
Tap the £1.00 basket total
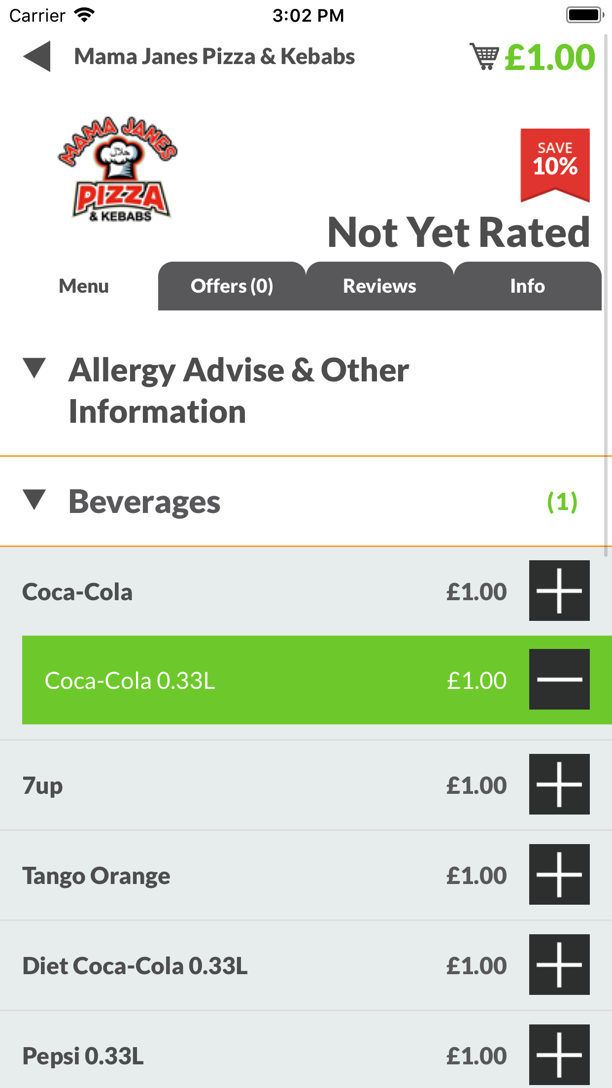coord(550,57)
